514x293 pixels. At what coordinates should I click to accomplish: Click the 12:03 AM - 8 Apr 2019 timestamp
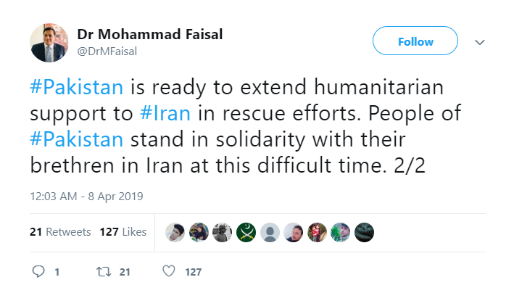click(x=86, y=197)
